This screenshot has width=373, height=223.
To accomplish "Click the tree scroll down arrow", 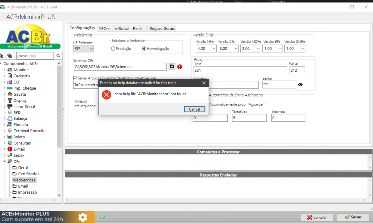I will (59, 195).
